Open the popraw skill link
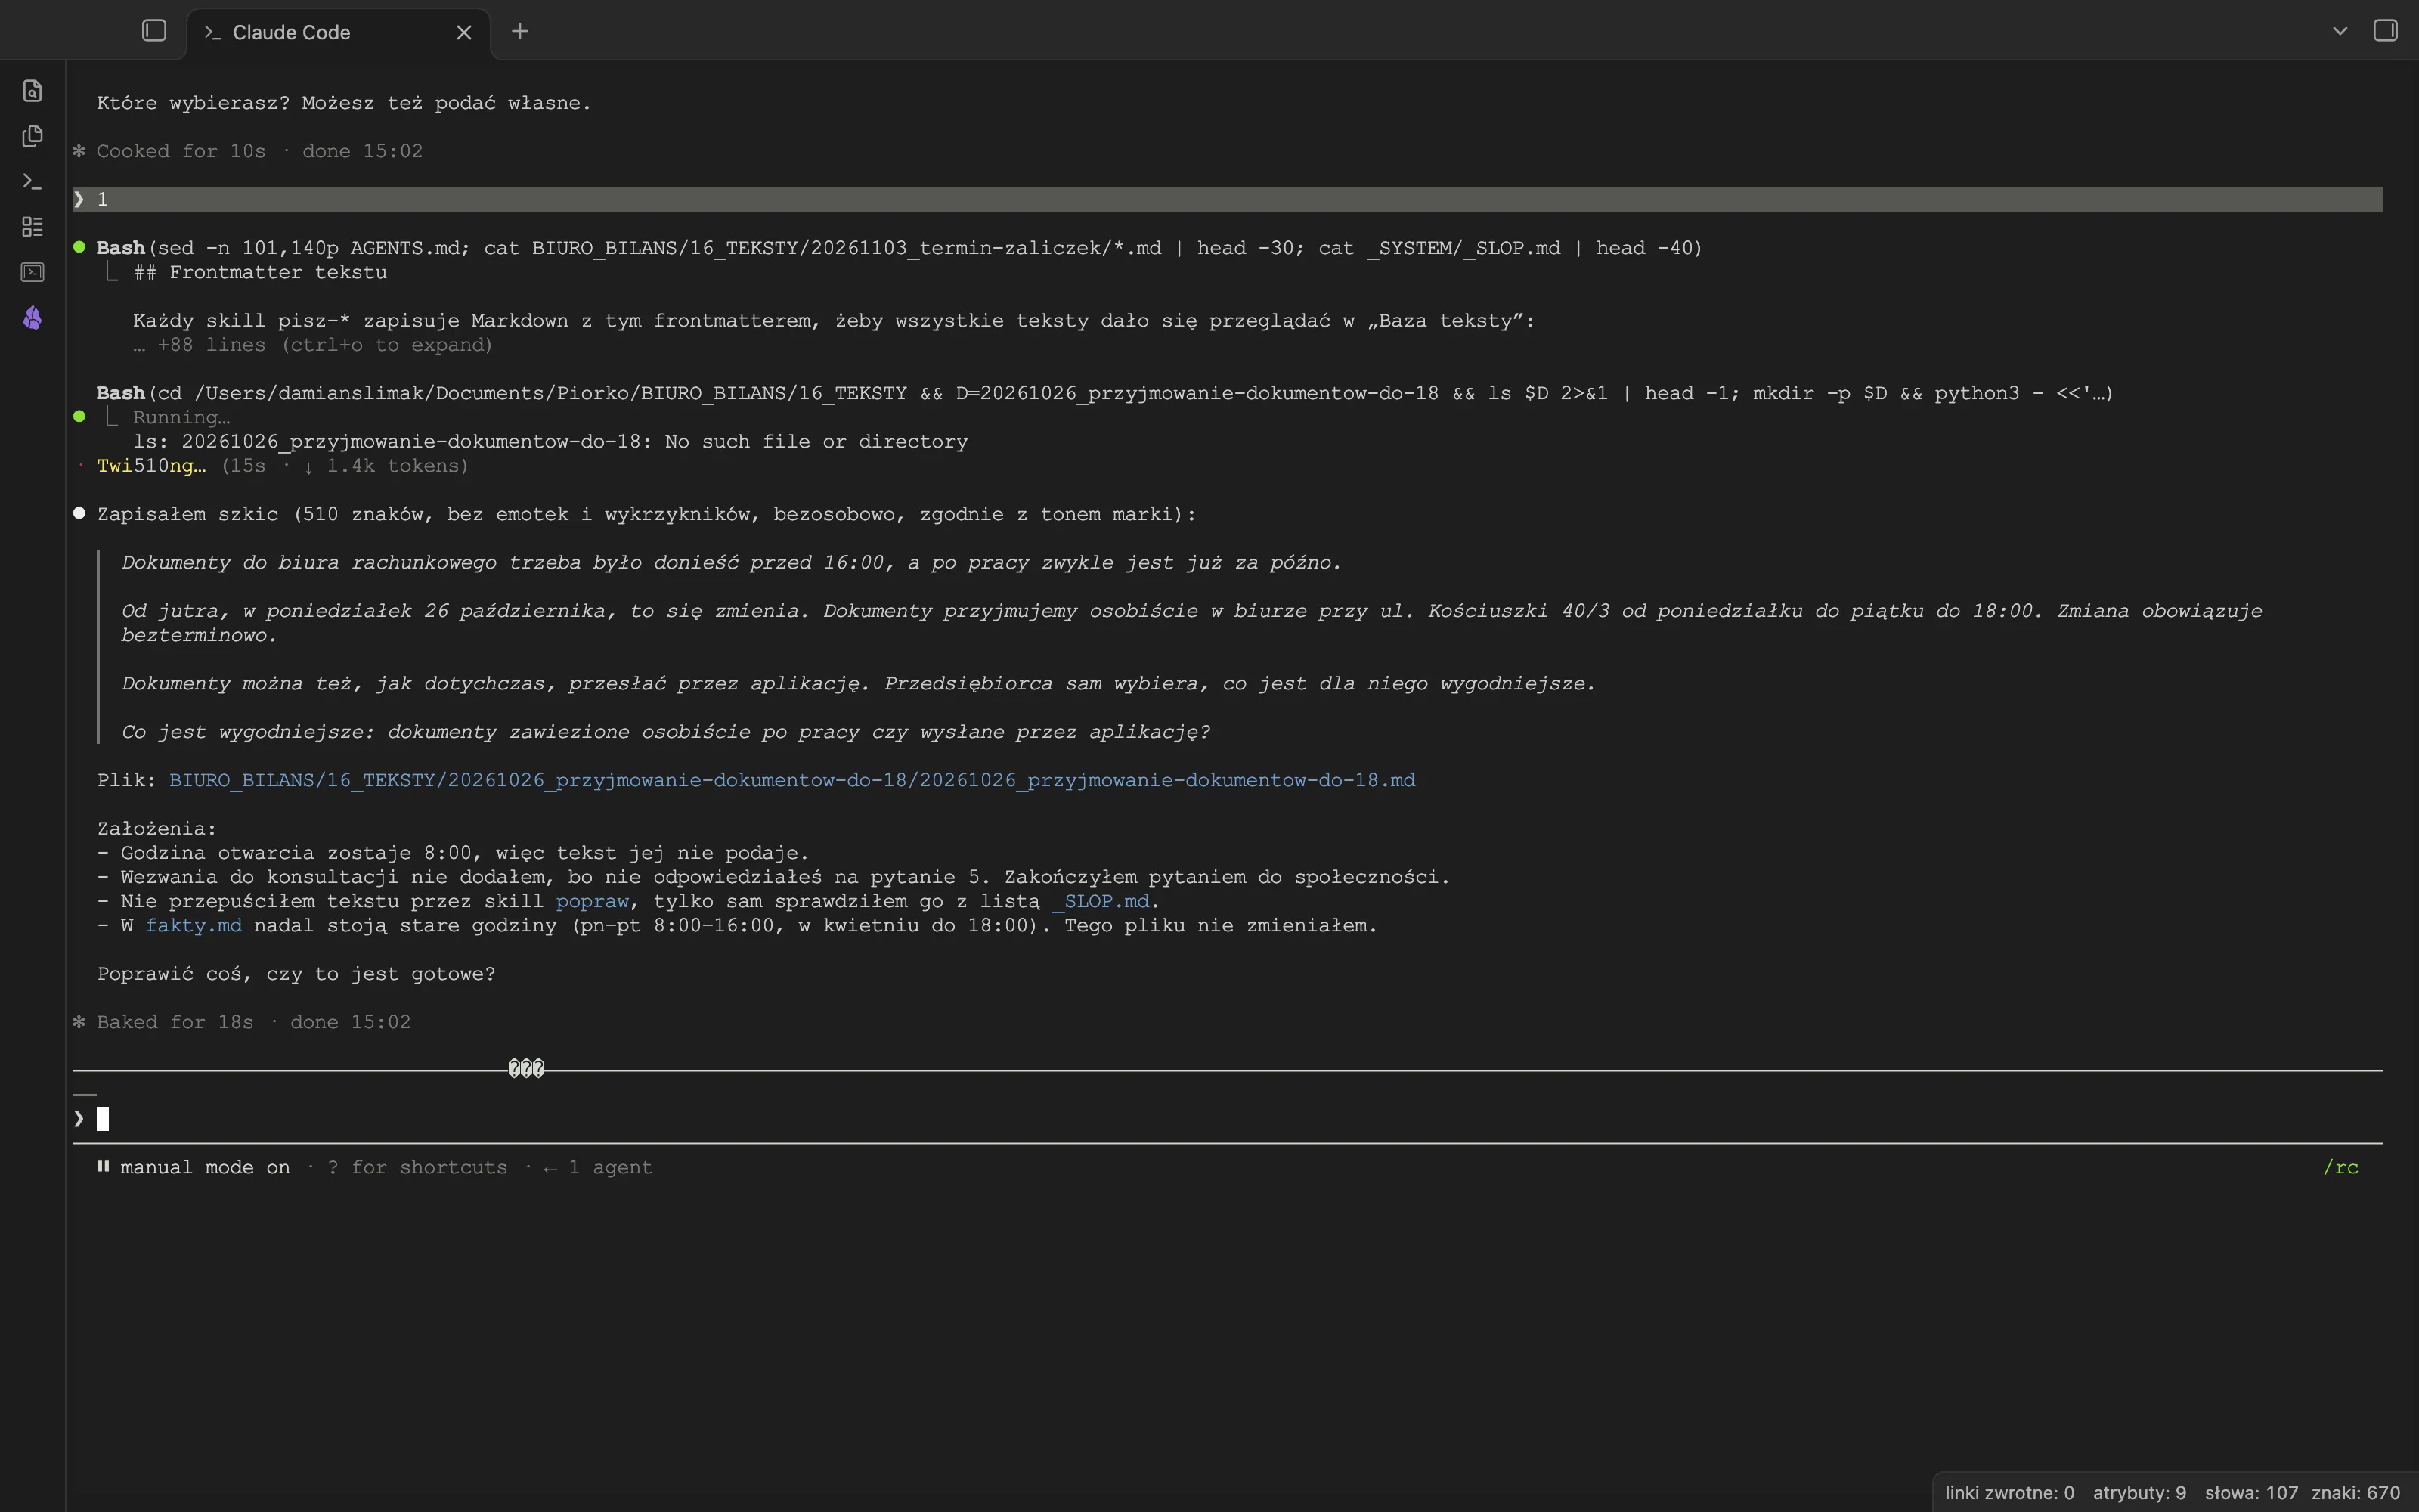The image size is (2419, 1512). tap(593, 901)
